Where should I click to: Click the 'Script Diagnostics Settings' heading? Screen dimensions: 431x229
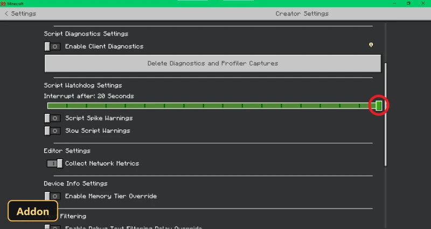[86, 34]
